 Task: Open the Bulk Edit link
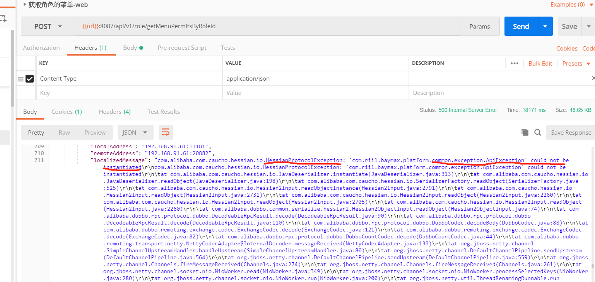tap(540, 63)
